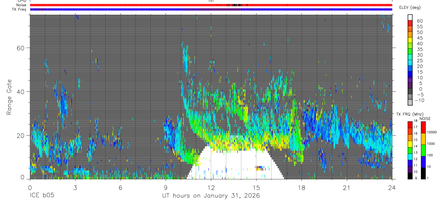441x203 pixels.
Task: Click the 'Range Gate' y-axis label
Action: click(9, 97)
